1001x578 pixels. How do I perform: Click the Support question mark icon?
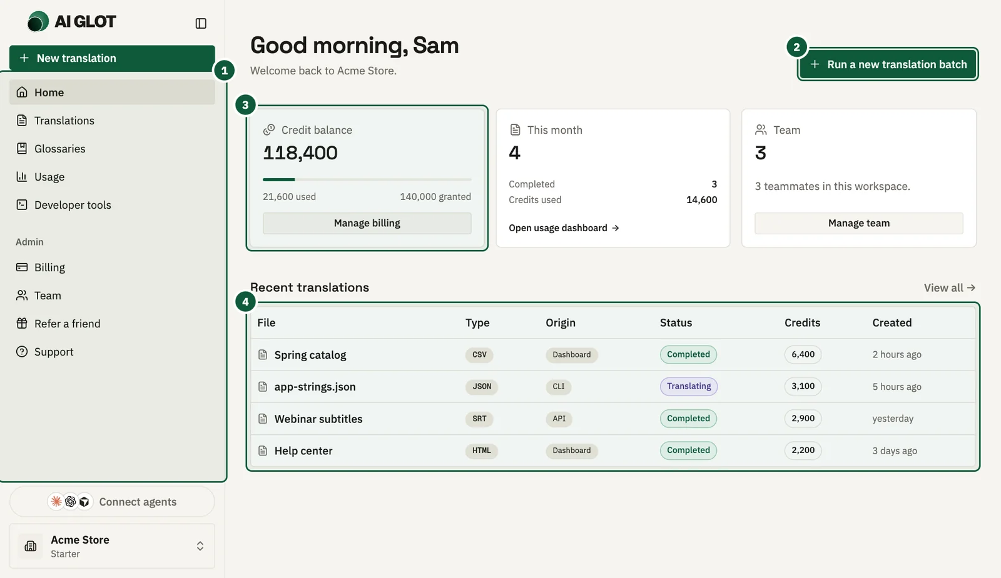point(22,352)
